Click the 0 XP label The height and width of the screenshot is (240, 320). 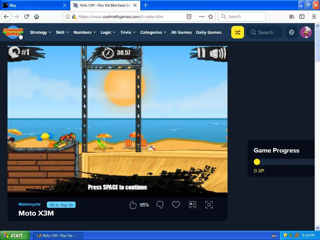259,171
